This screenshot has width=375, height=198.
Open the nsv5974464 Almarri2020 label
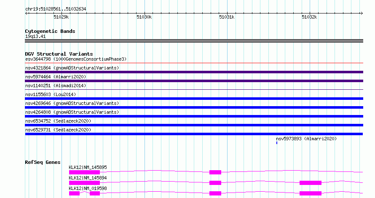(56, 77)
